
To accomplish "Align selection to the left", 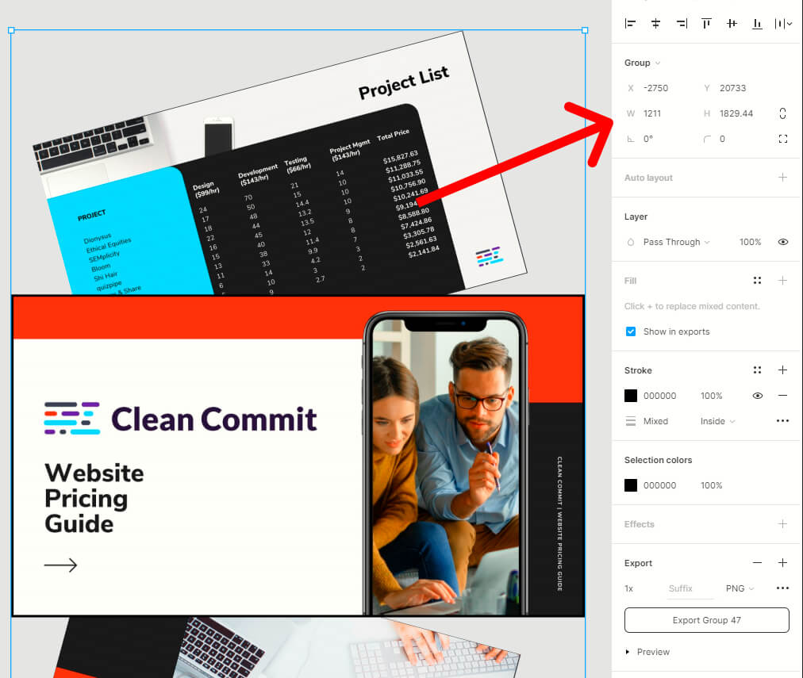I will [630, 24].
